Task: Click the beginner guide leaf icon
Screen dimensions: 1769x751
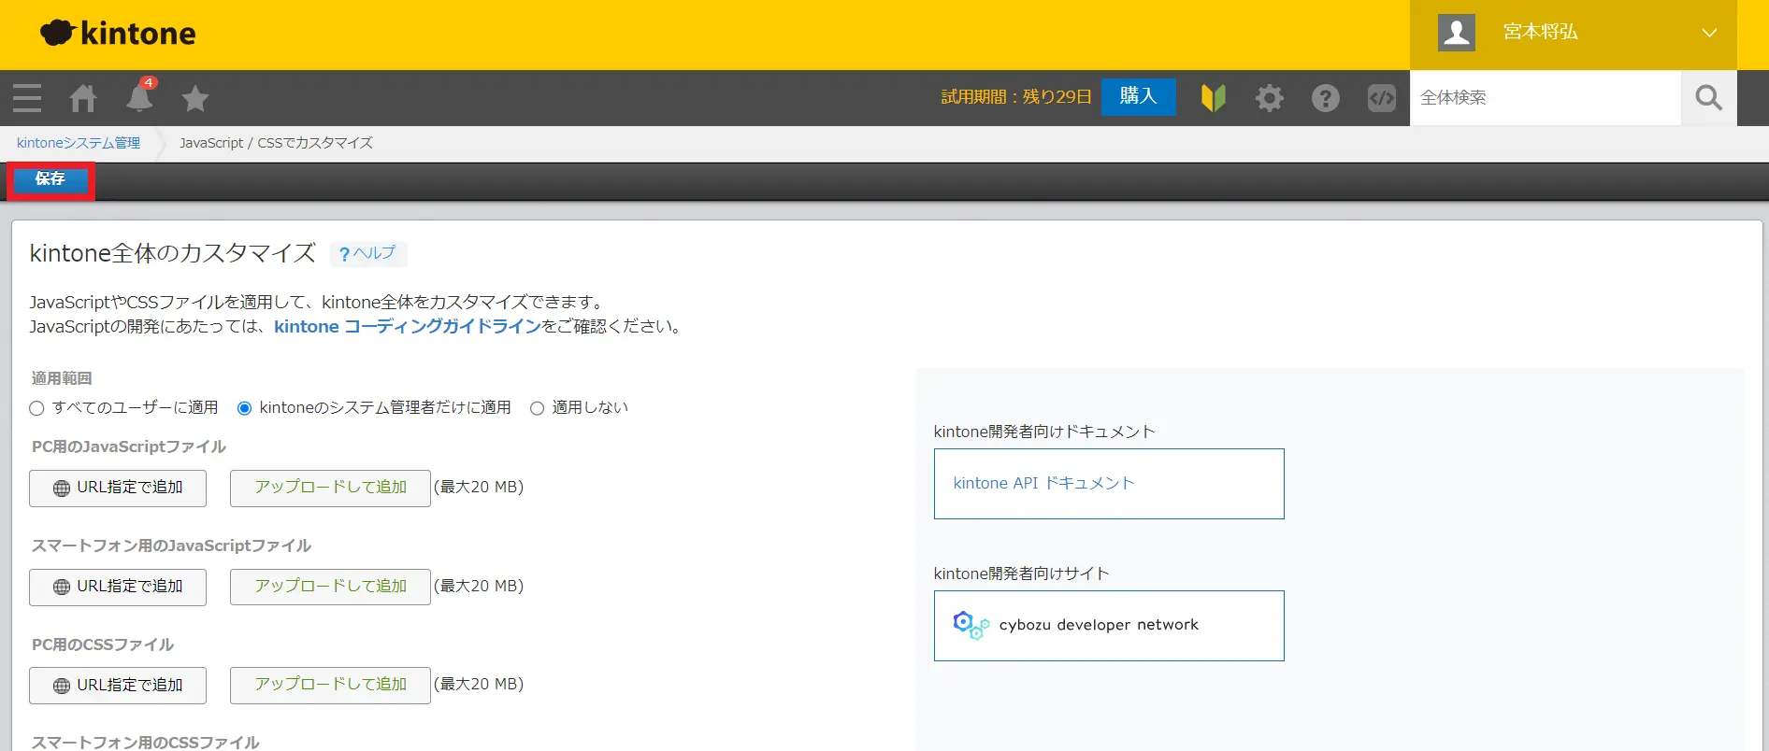Action: (x=1213, y=98)
